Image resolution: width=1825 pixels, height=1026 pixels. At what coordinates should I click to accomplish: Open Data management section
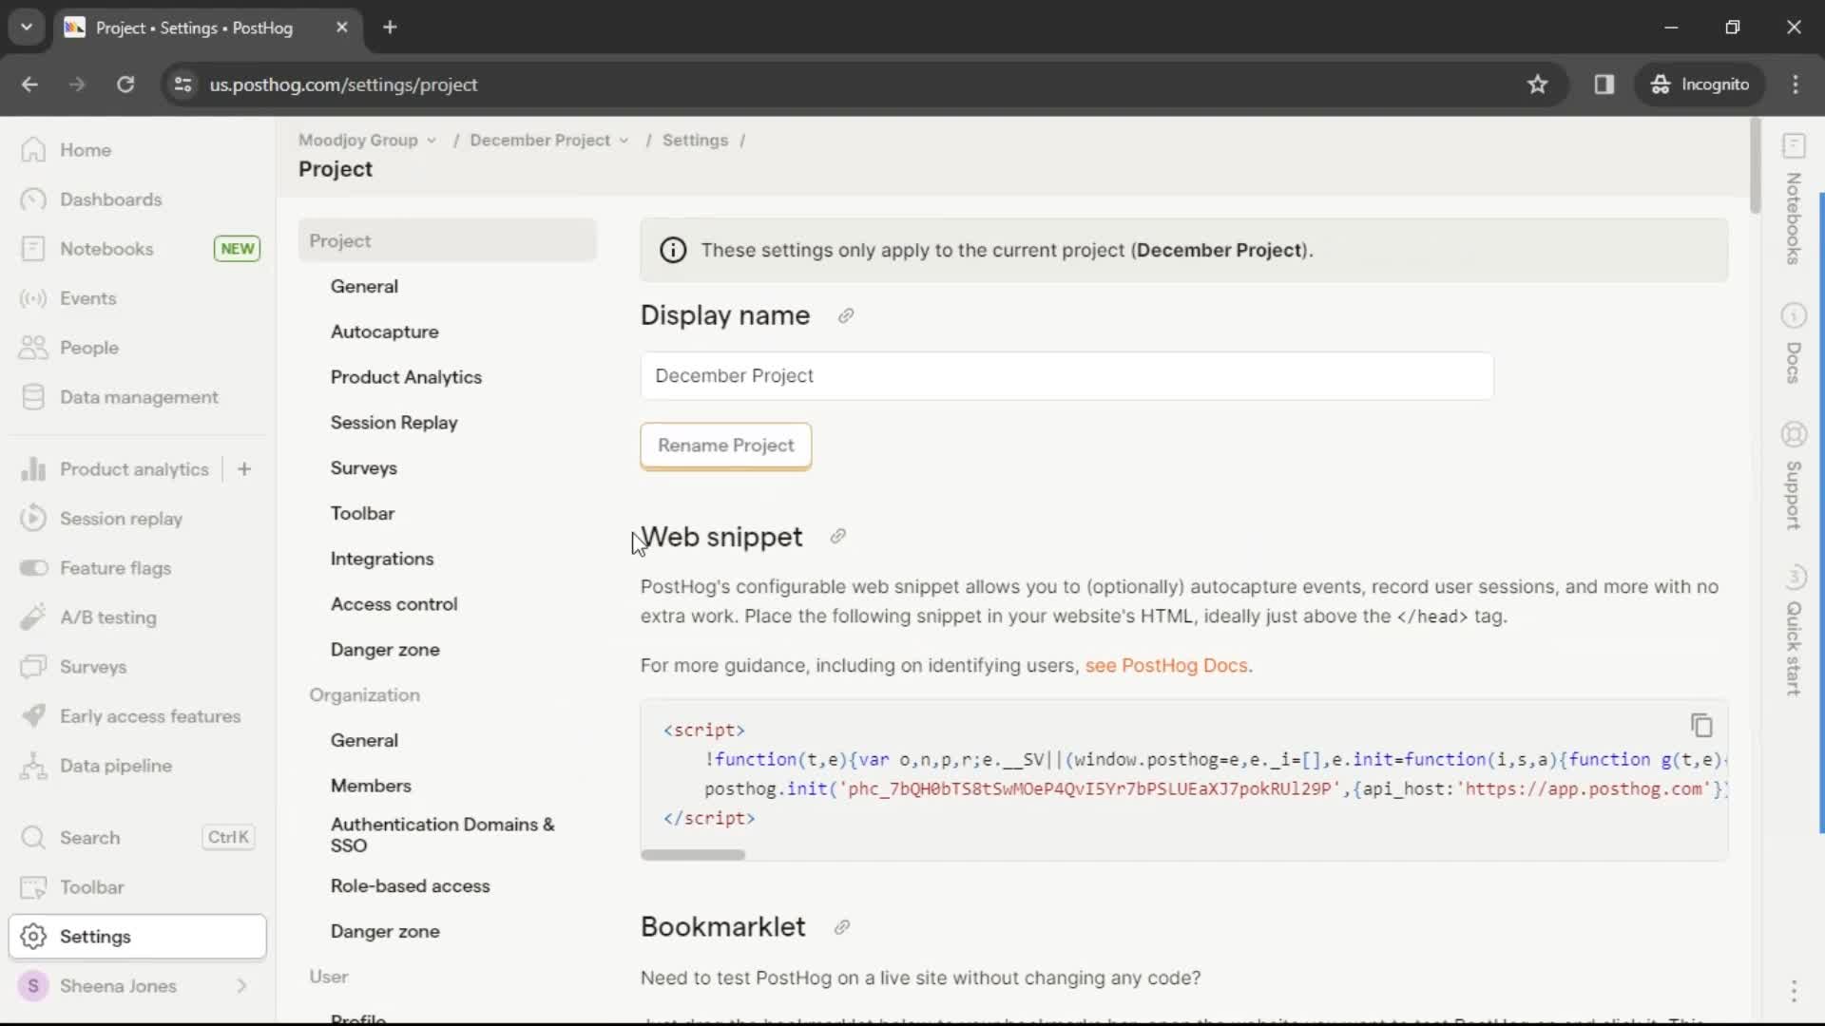[x=139, y=397]
